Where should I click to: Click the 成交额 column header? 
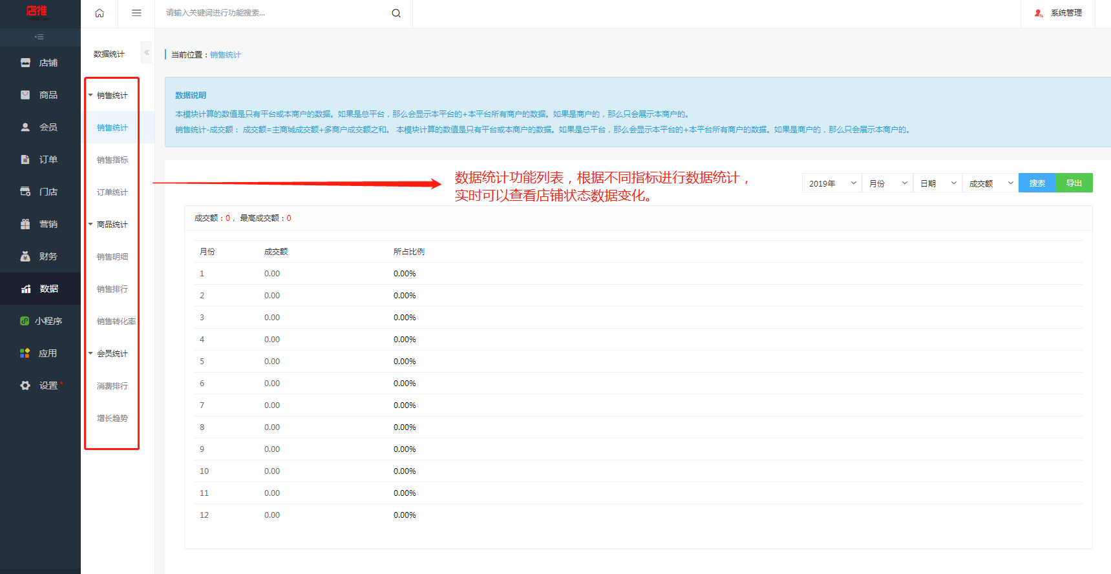pyautogui.click(x=276, y=252)
